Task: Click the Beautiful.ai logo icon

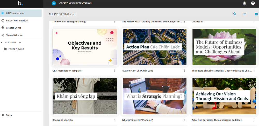Action: tap(20, 3)
